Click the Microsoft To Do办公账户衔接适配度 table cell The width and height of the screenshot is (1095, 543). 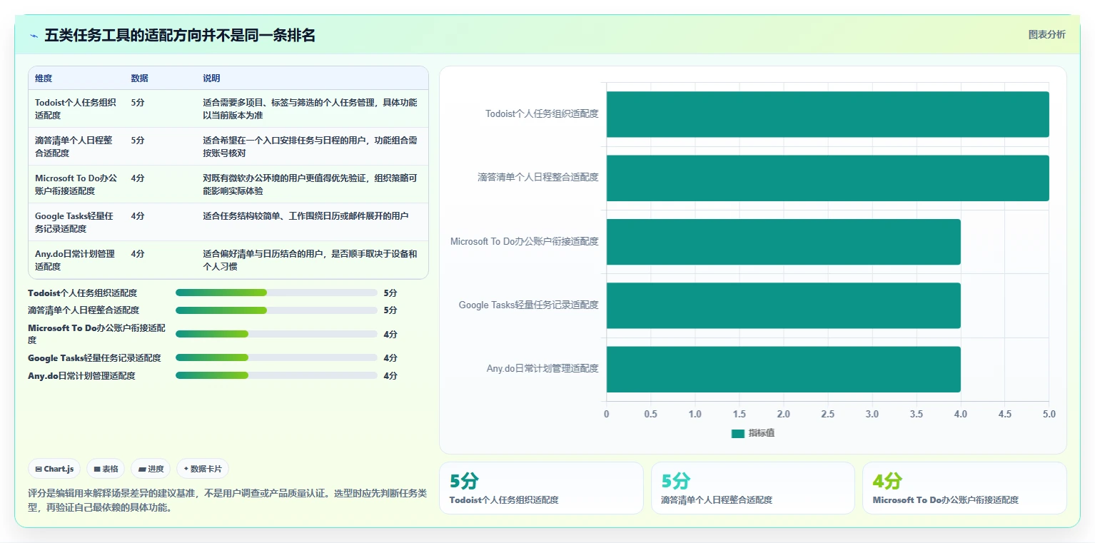point(76,184)
